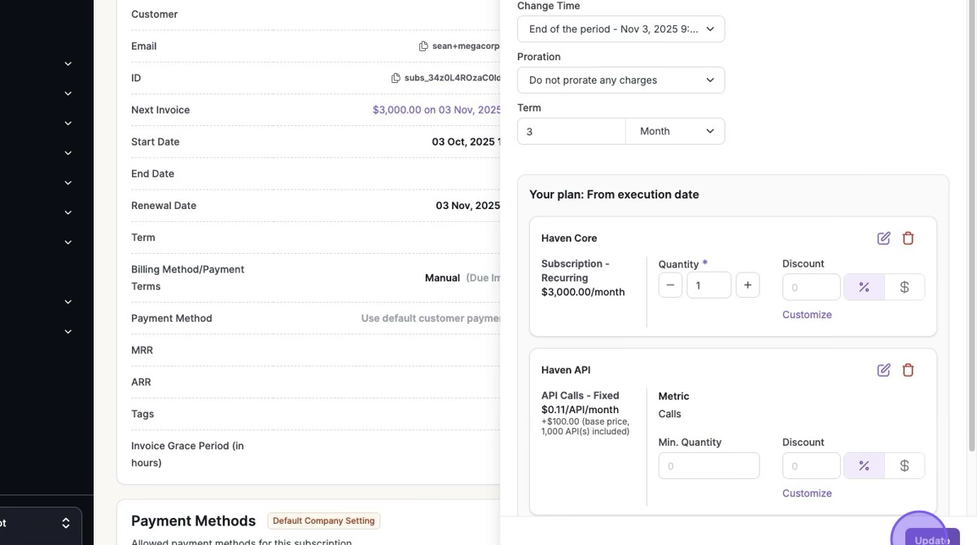The height and width of the screenshot is (545, 977).
Task: Copy the subscription ID
Action: [396, 78]
